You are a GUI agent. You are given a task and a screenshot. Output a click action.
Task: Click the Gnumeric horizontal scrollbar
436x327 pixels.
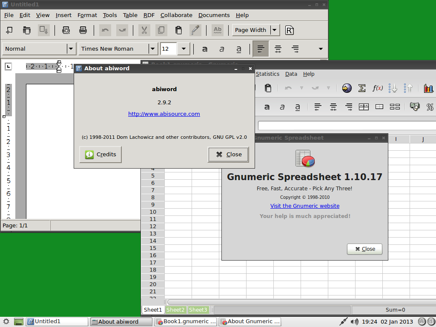[301, 302]
